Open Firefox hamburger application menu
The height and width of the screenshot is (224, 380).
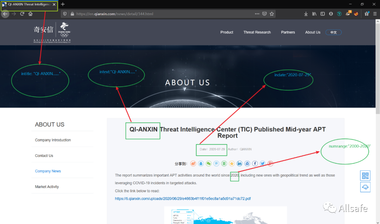pyautogui.click(x=375, y=14)
